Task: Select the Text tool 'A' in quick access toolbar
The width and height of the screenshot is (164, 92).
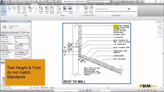Action: pos(37,2)
